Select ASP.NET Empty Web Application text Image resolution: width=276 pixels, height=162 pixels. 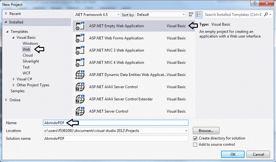click(117, 26)
